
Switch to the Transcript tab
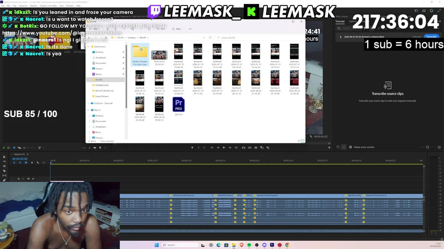(340, 21)
